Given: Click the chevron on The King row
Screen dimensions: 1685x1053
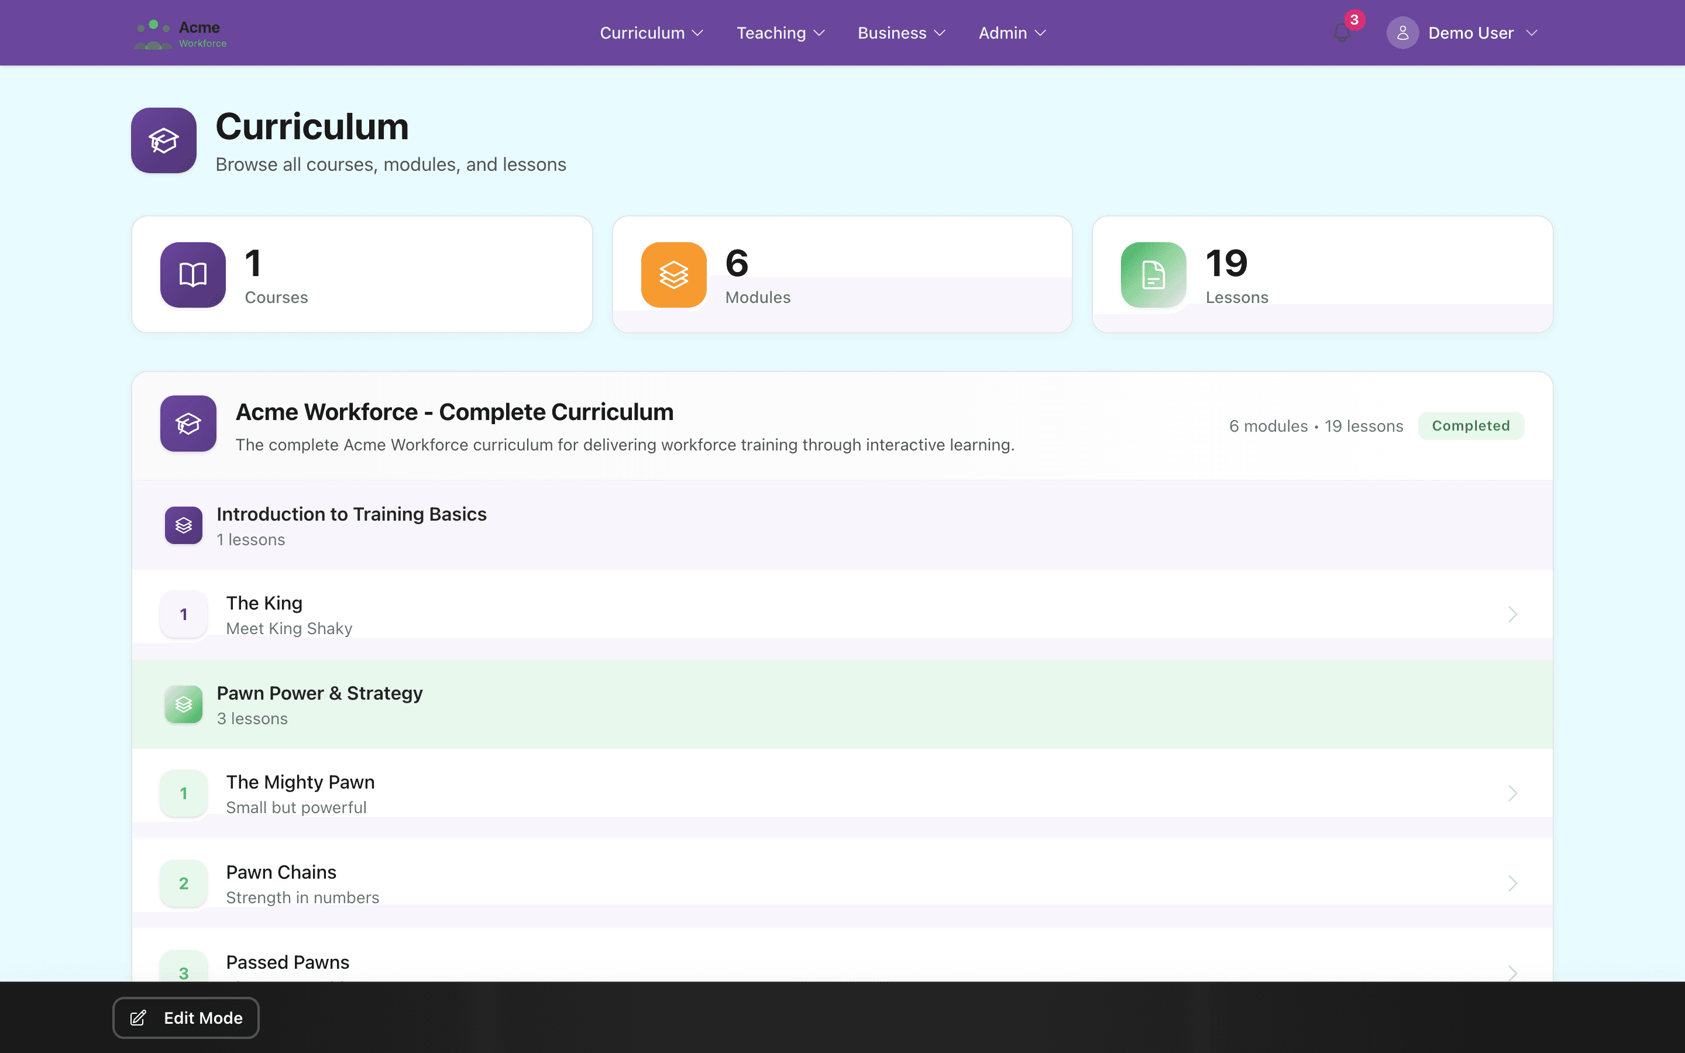Looking at the screenshot, I should tap(1512, 614).
